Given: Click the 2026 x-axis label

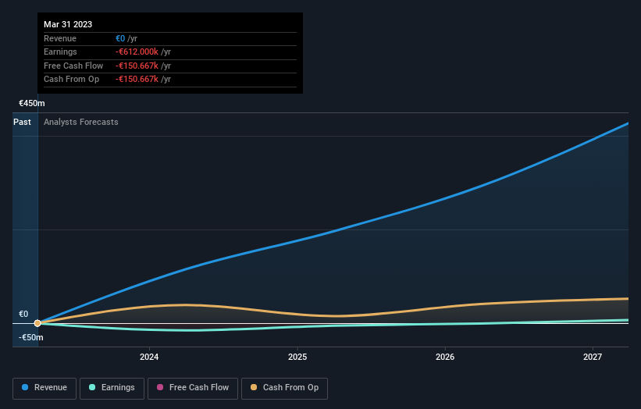Looking at the screenshot, I should 445,357.
